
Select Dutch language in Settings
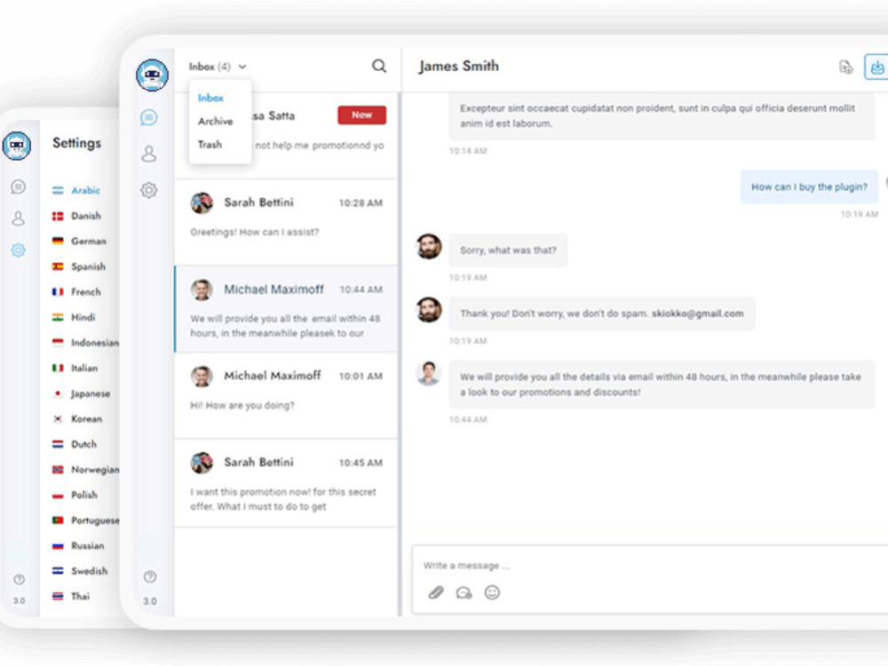tap(75, 444)
